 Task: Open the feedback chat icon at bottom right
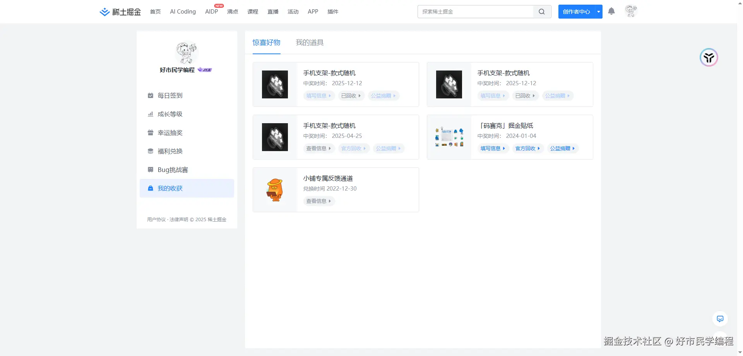(x=720, y=318)
